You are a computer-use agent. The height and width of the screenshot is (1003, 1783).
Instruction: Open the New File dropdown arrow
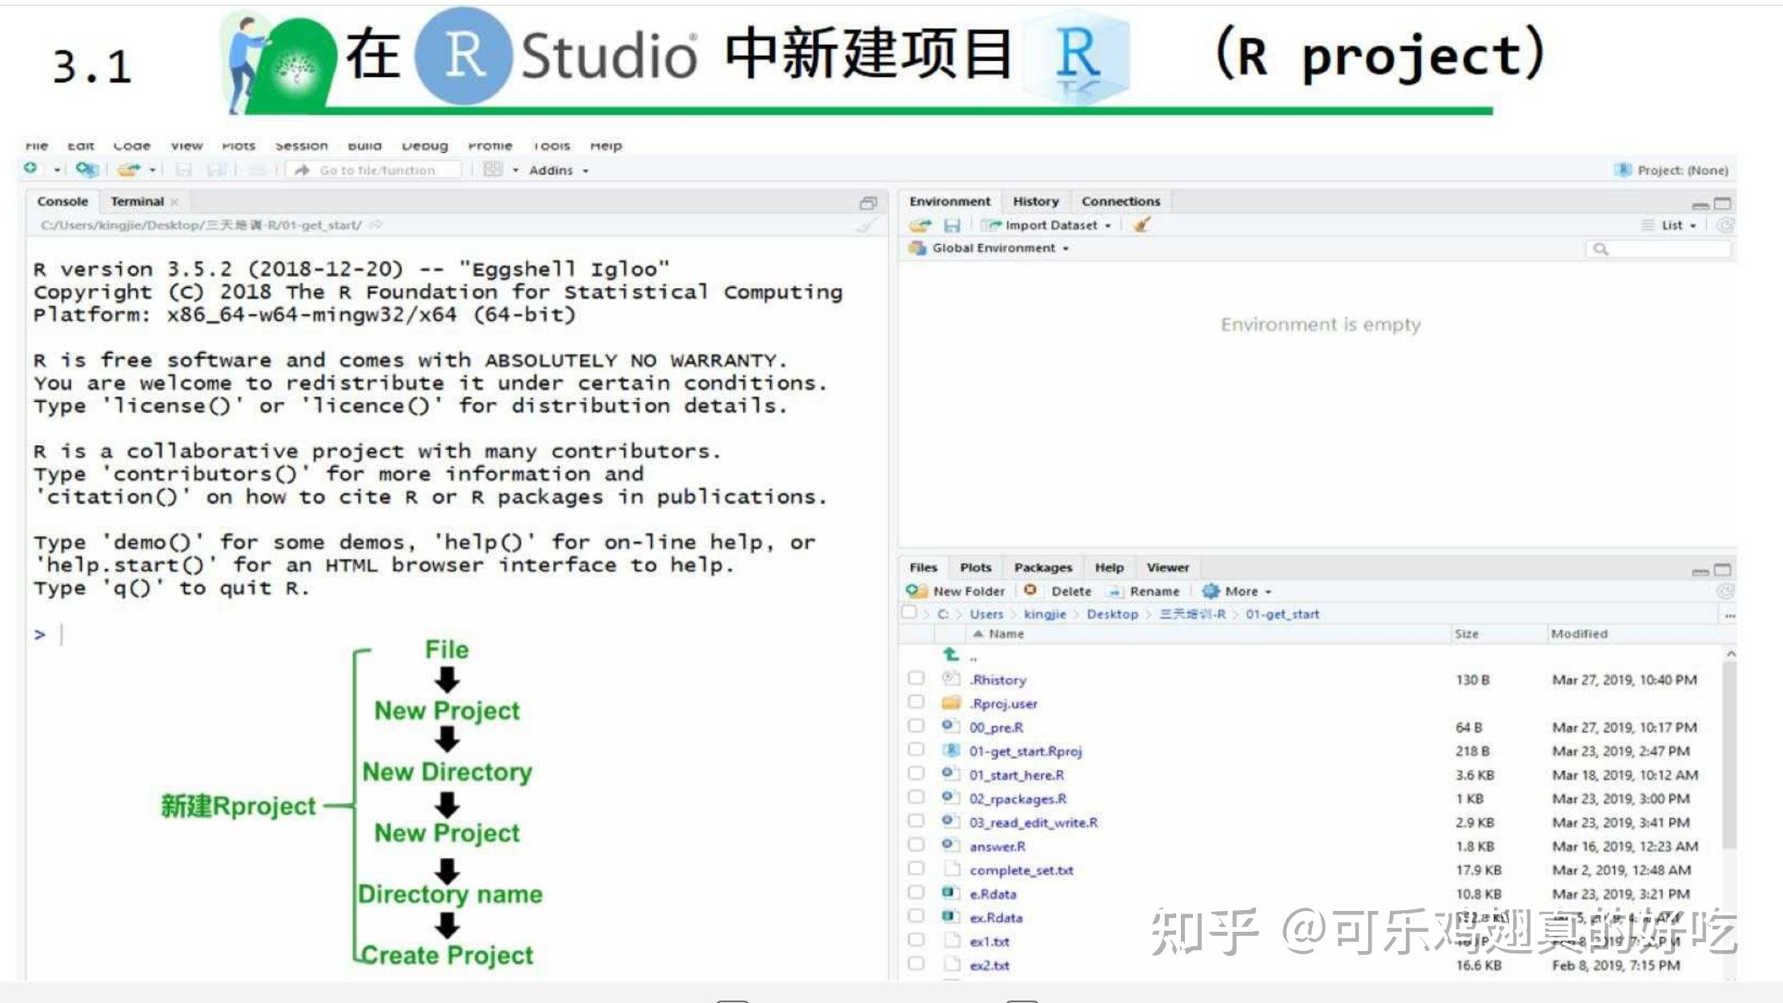(57, 171)
